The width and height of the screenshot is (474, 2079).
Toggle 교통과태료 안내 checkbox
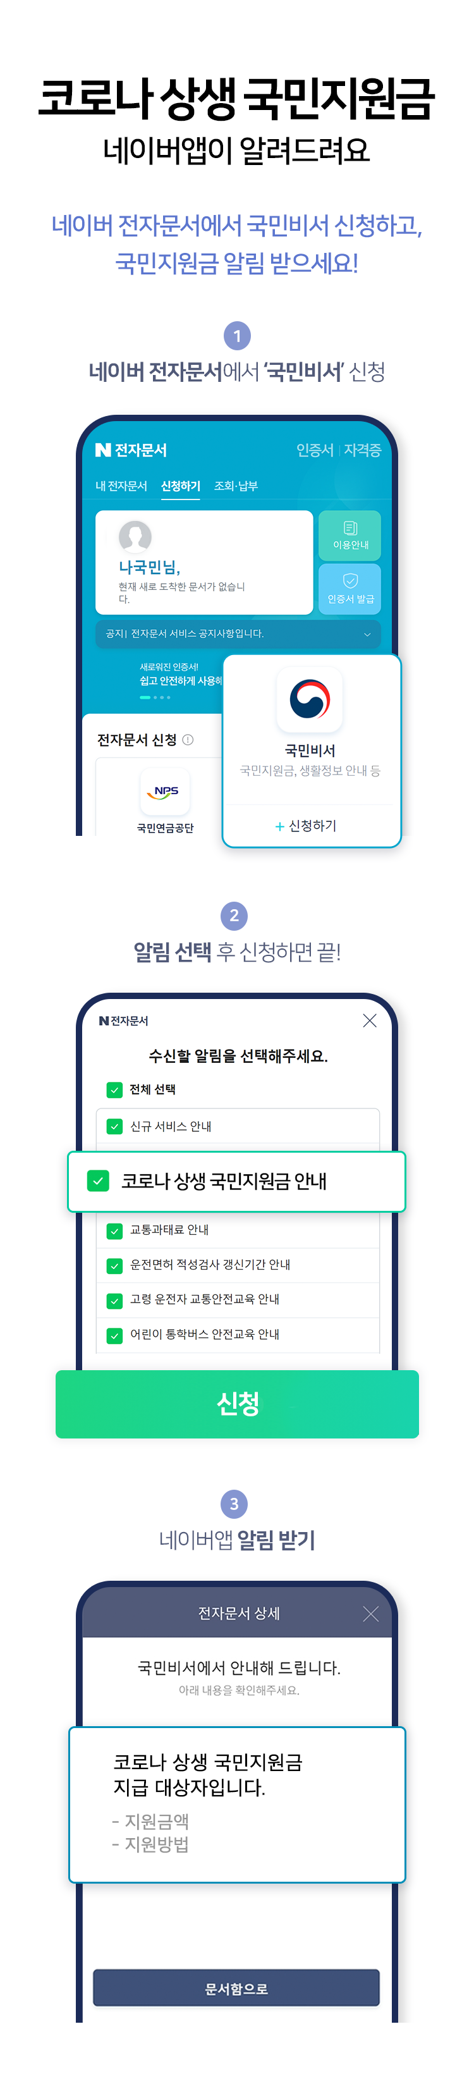tap(114, 1230)
